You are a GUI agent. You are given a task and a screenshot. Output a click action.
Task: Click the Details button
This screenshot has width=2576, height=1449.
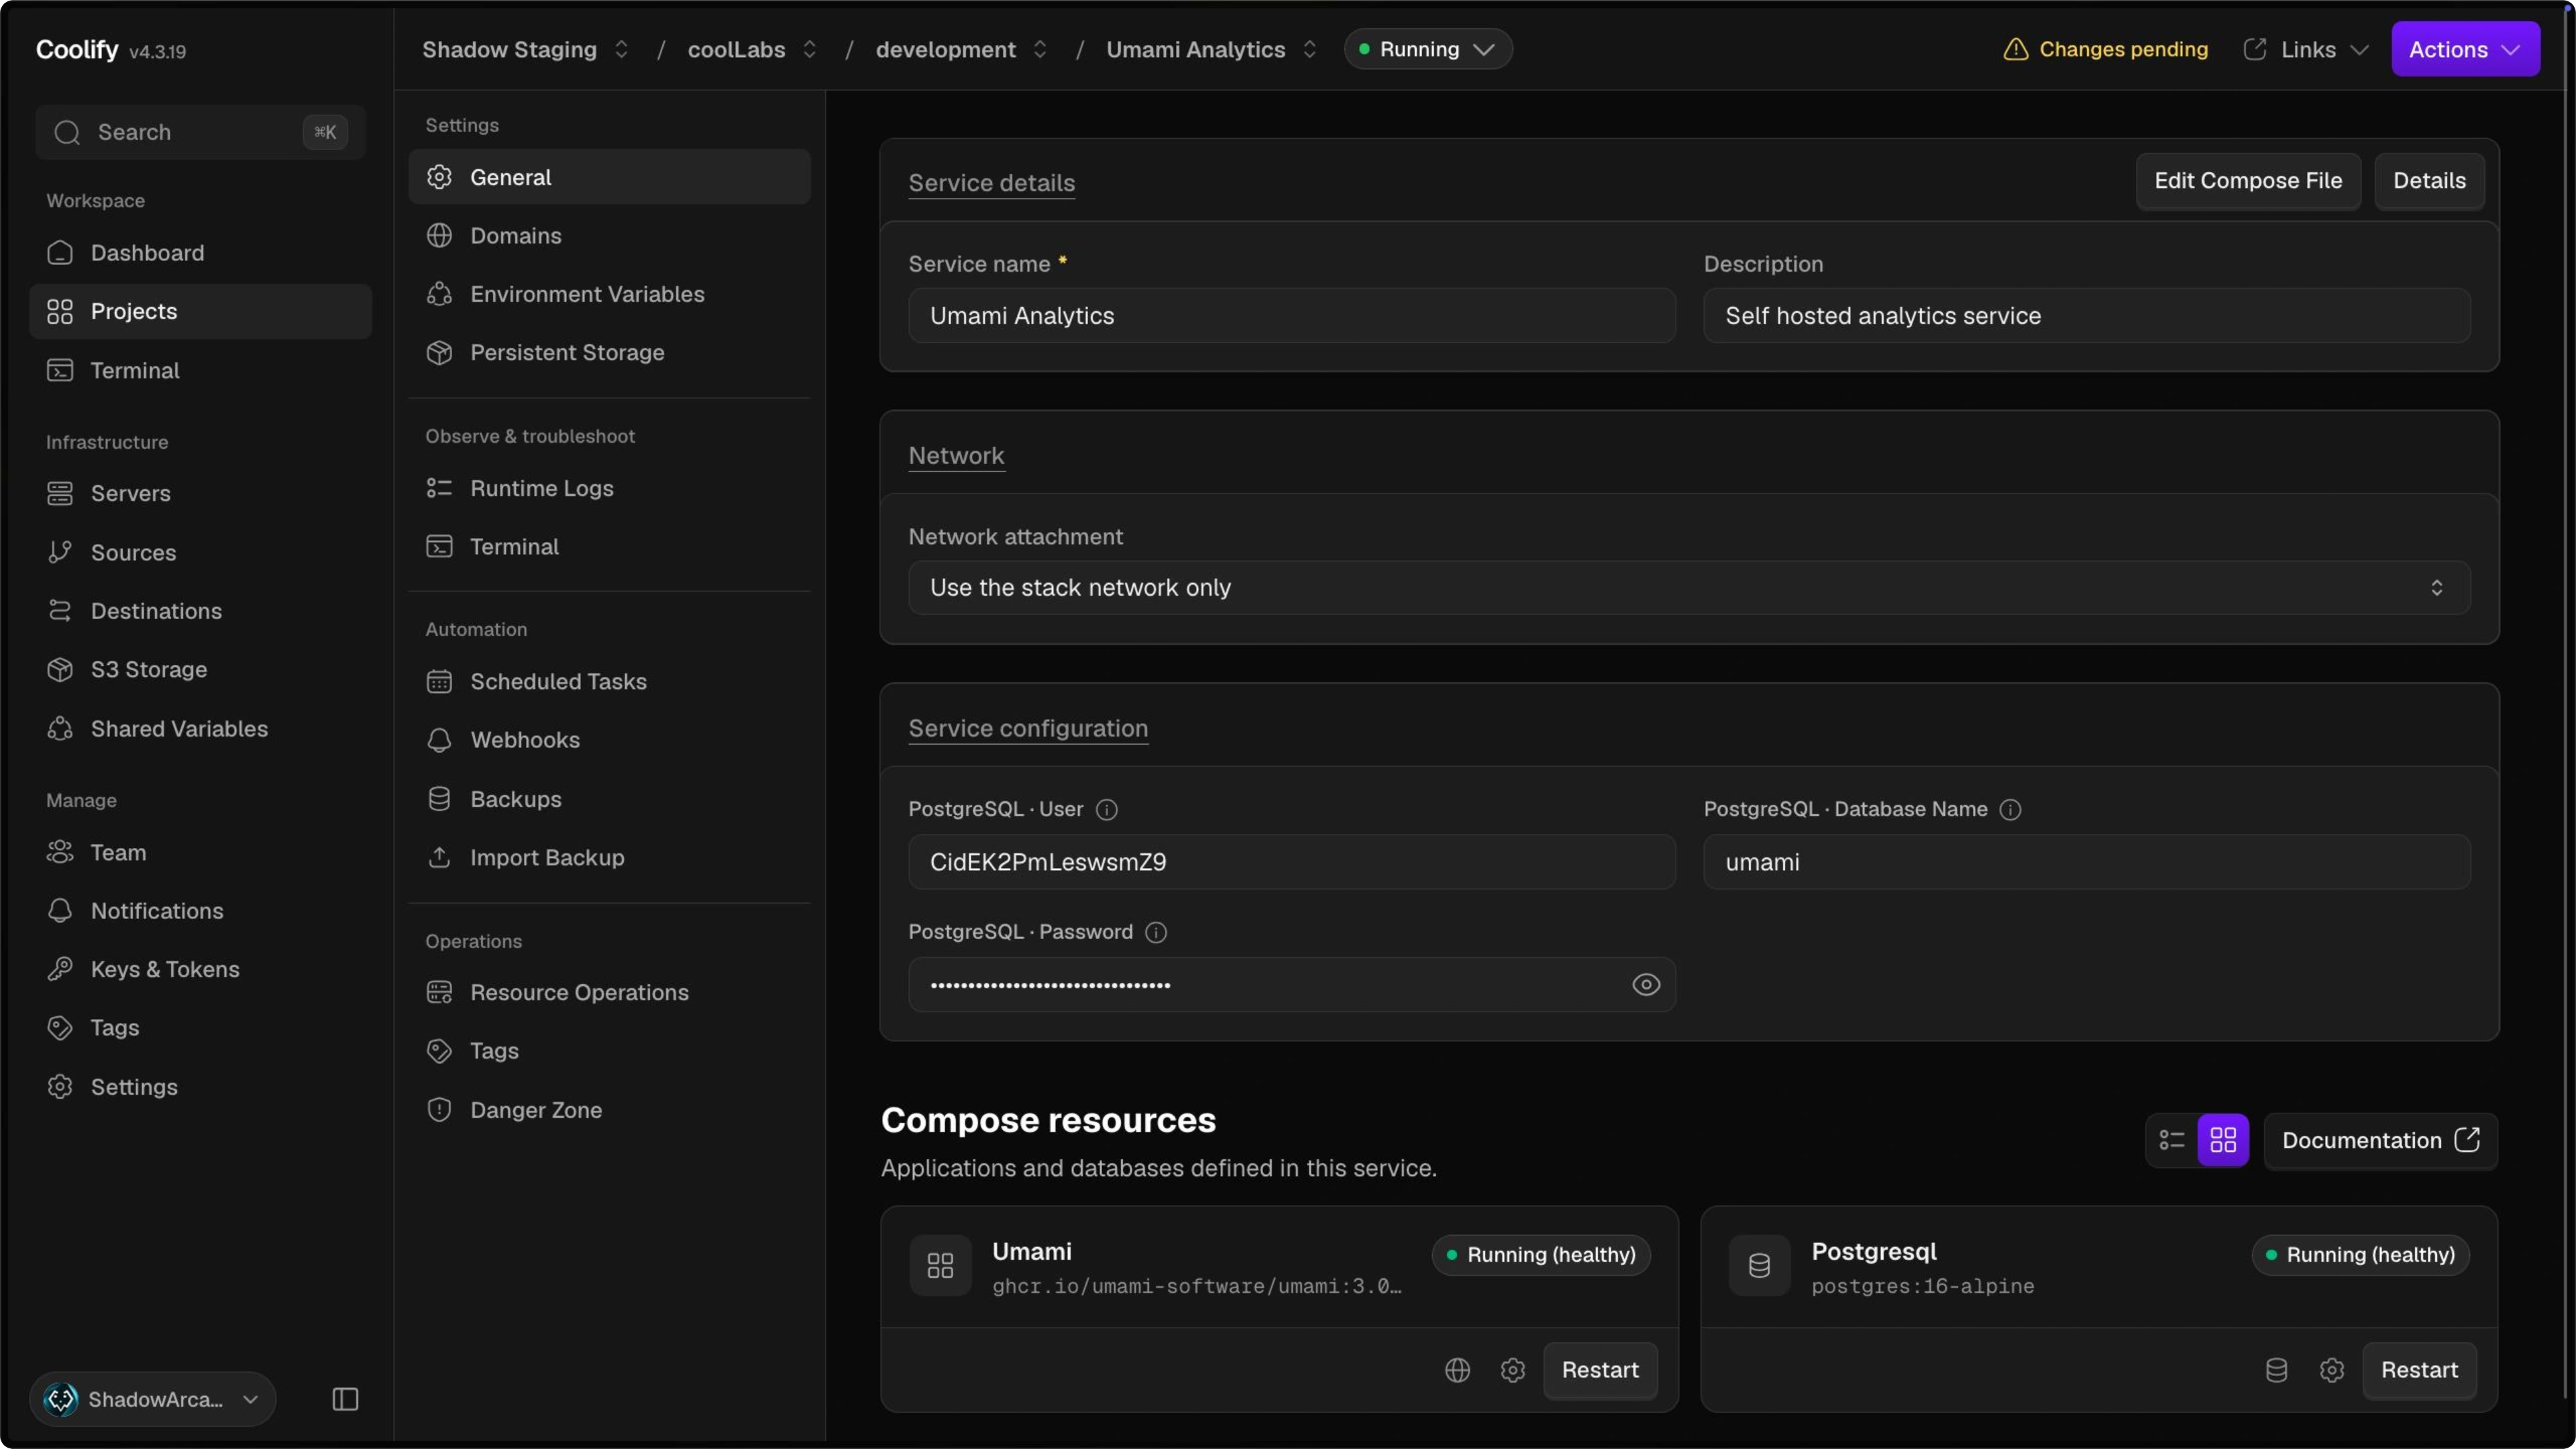2429,181
